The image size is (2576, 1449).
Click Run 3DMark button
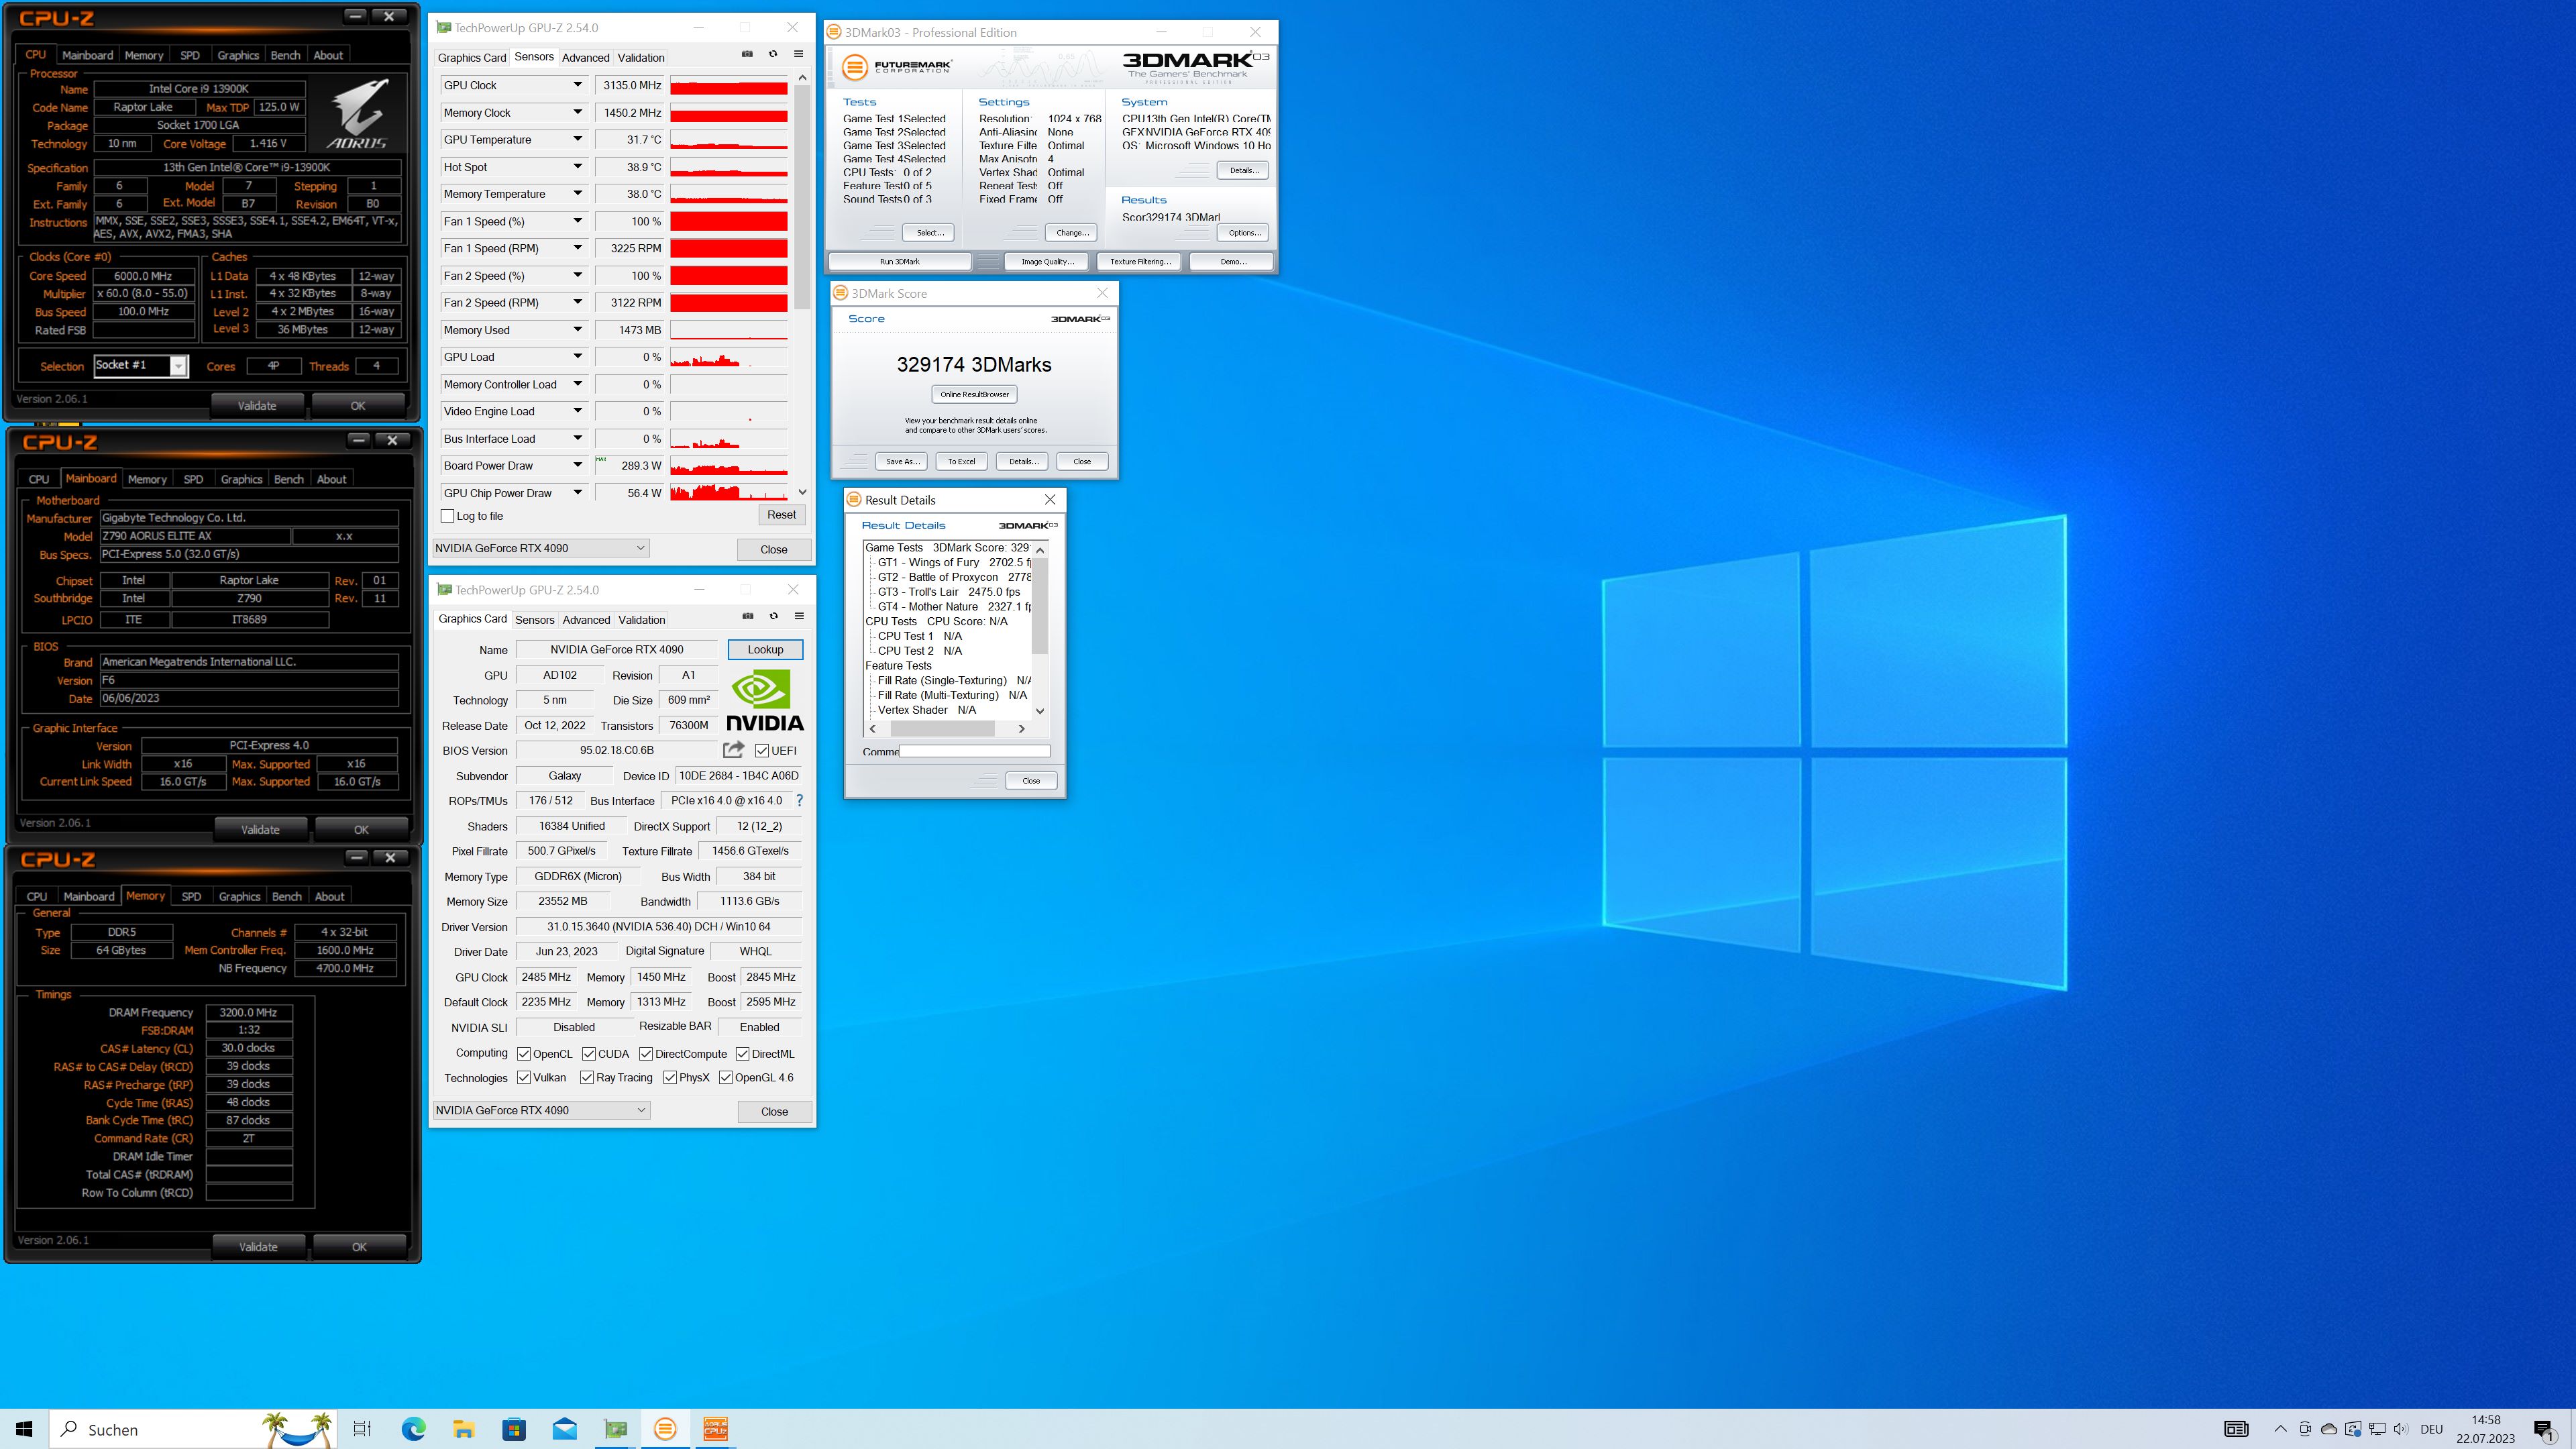tap(899, 262)
